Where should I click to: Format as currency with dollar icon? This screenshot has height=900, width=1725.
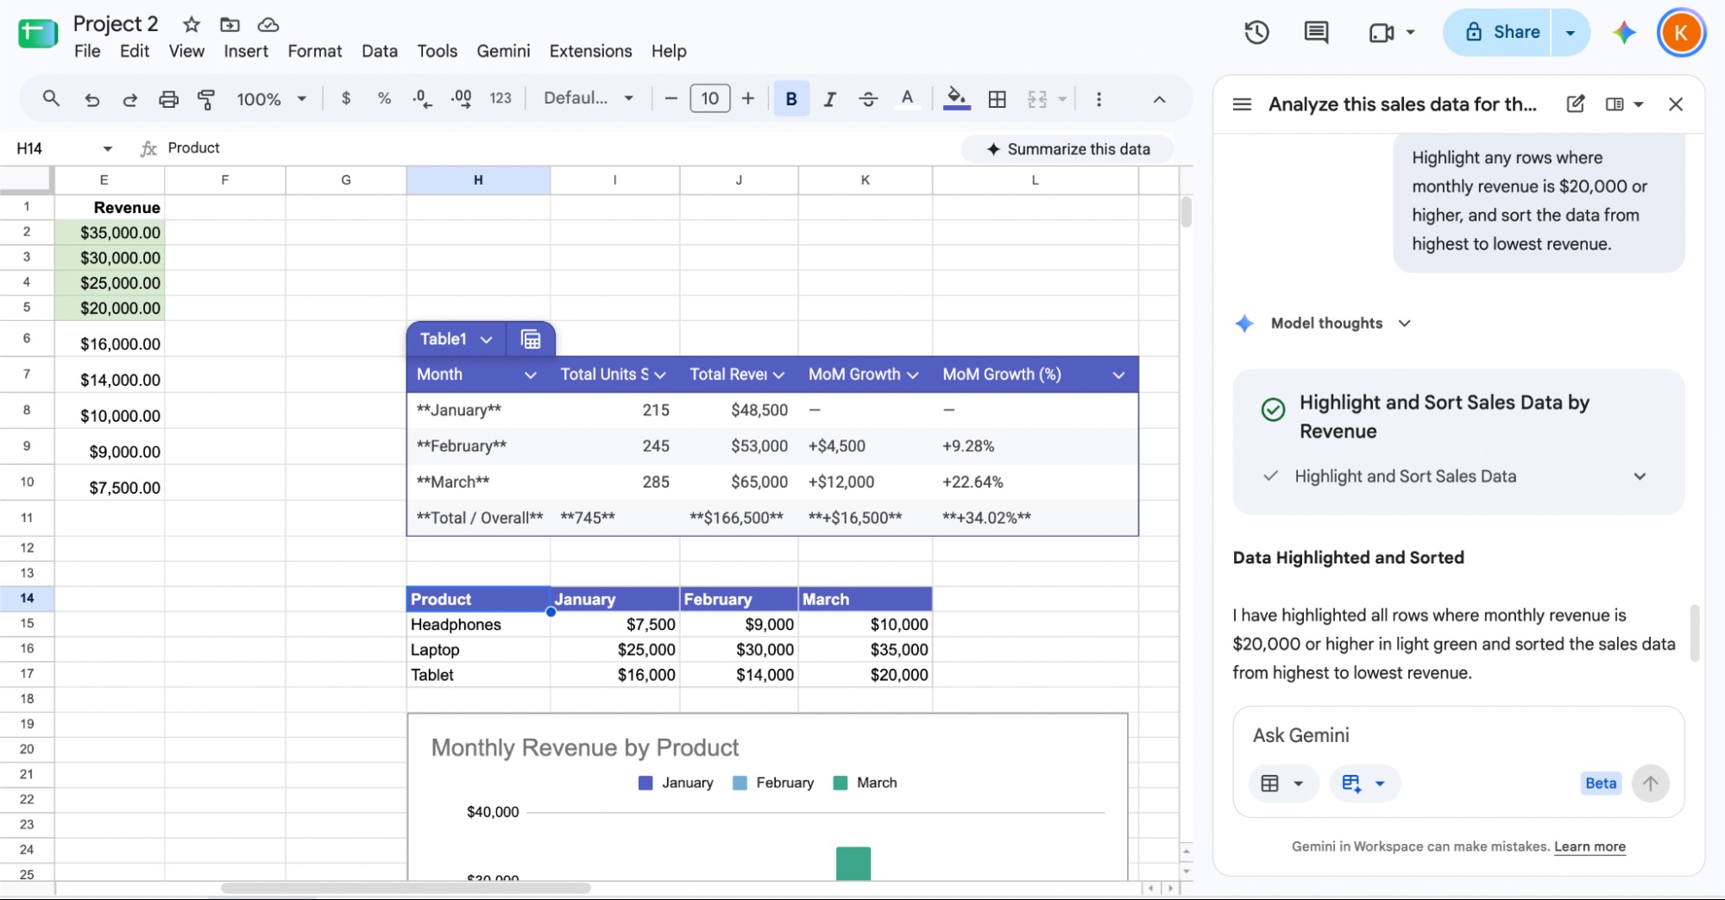click(x=346, y=98)
